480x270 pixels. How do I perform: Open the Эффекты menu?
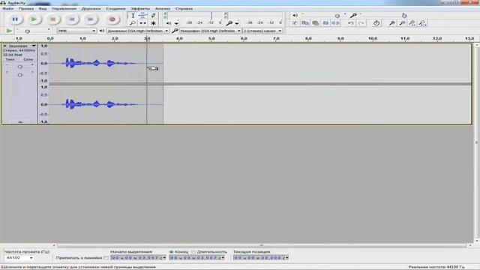140,8
